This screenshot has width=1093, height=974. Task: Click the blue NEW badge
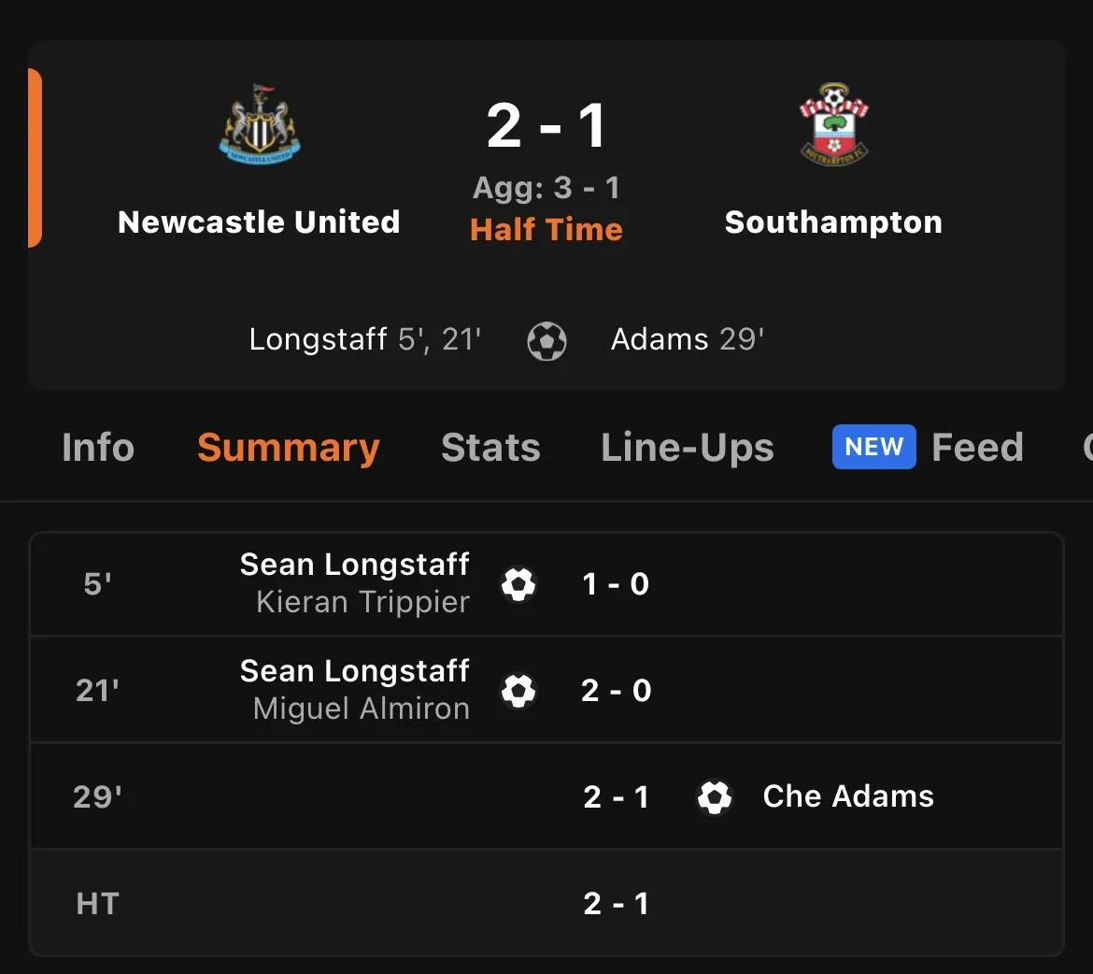(x=873, y=447)
